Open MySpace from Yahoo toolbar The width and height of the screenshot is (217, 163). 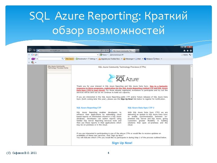point(148,59)
